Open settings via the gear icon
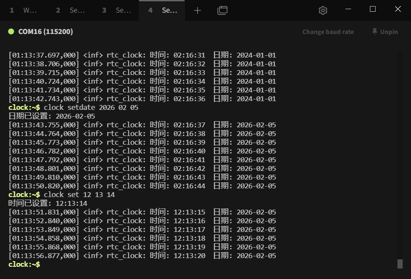 [x=323, y=10]
